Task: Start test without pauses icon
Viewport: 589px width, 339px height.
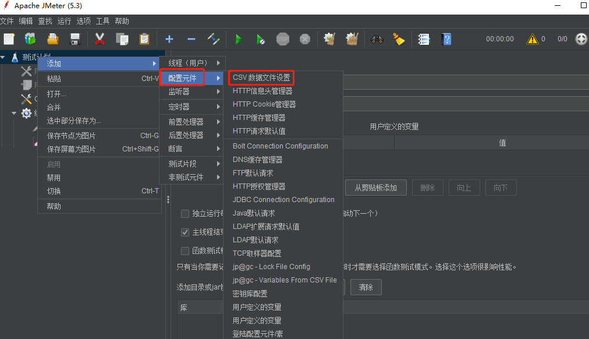Action: point(260,39)
